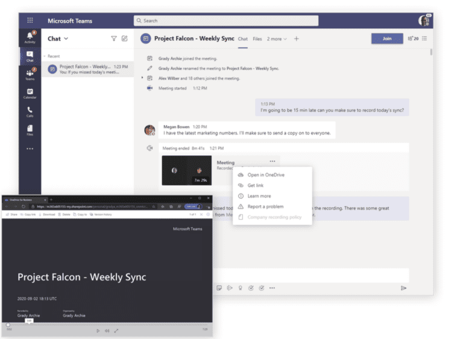
Task: Click Delete in OneDrive toolbar
Action: pyautogui.click(x=64, y=214)
